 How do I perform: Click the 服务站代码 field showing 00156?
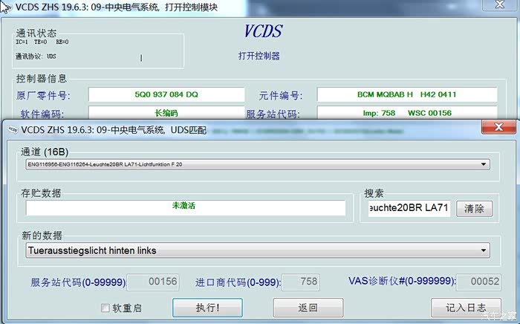153,282
